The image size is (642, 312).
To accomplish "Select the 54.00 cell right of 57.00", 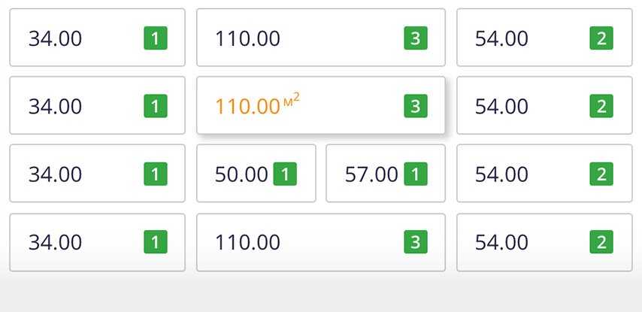I will coord(544,173).
